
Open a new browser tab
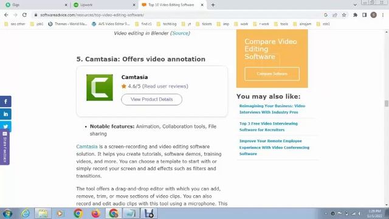click(213, 5)
